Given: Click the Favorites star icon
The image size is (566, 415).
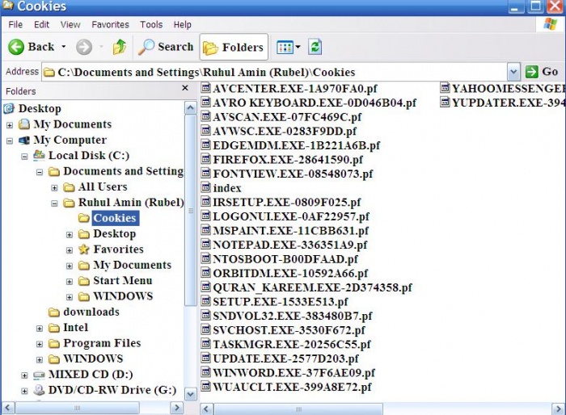Looking at the screenshot, I should click(x=84, y=249).
